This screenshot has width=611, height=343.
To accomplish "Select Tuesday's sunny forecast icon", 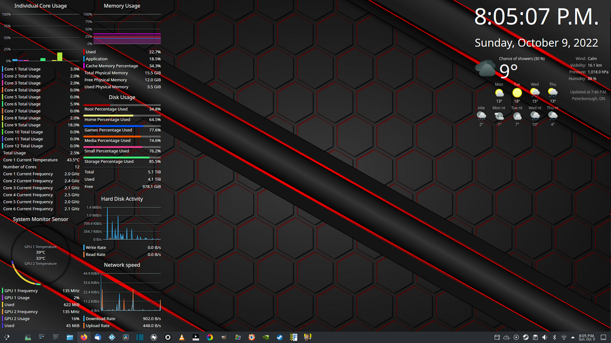I will click(517, 93).
